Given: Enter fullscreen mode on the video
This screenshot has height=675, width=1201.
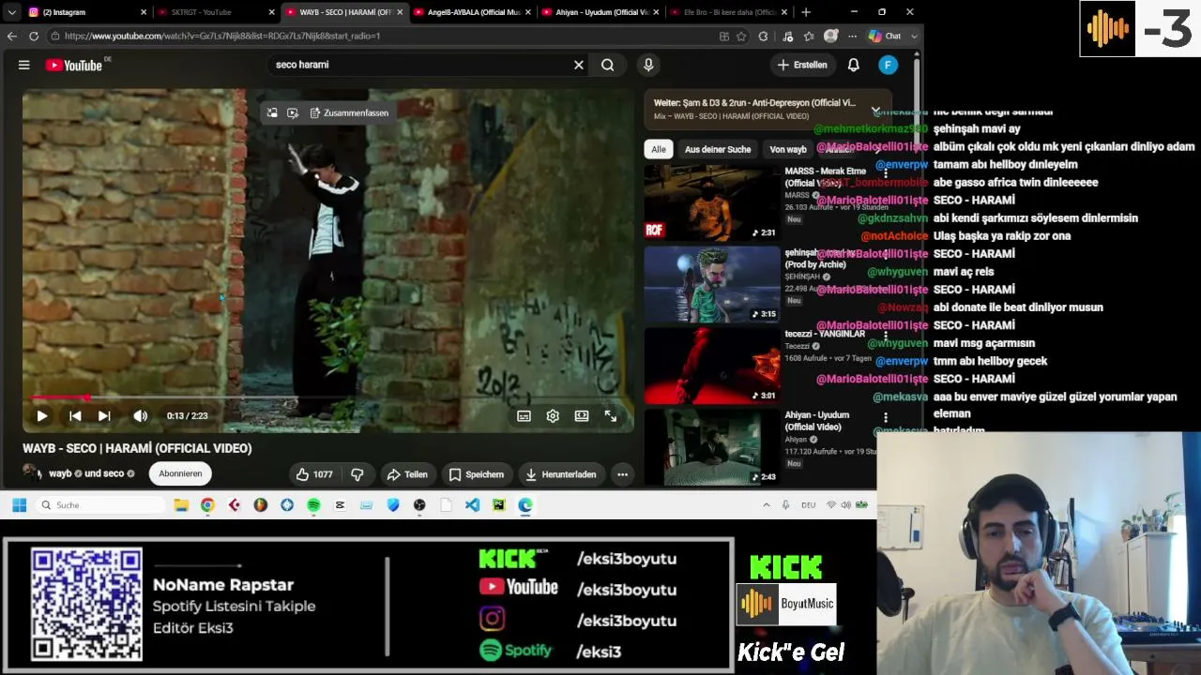Looking at the screenshot, I should (611, 416).
